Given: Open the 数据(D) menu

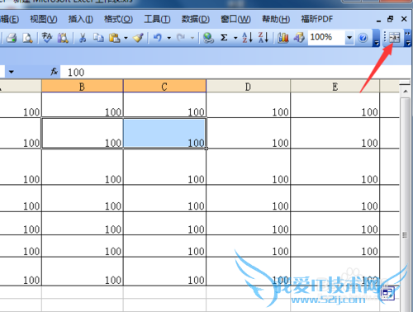Looking at the screenshot, I should tap(196, 19).
